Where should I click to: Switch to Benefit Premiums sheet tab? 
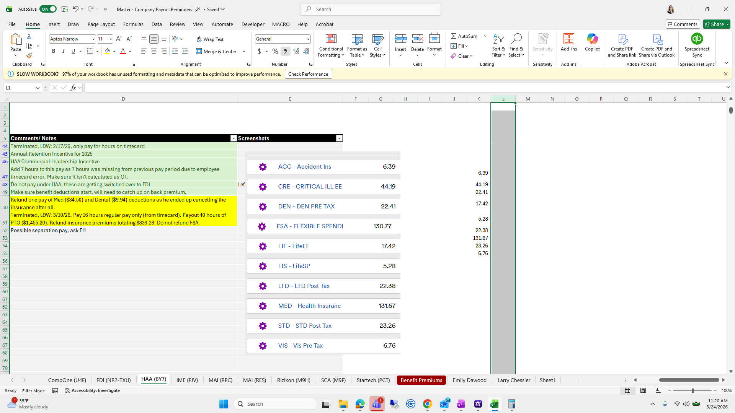pos(421,380)
